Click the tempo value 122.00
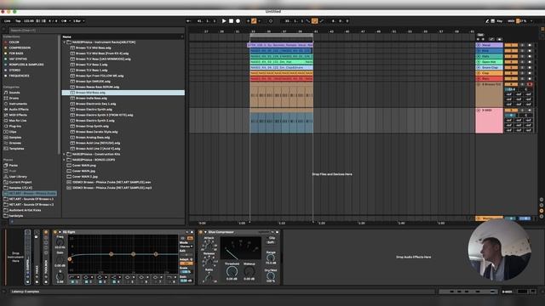 click(29, 20)
